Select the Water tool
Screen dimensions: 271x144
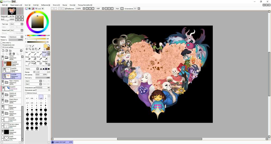pyautogui.click(x=44, y=58)
